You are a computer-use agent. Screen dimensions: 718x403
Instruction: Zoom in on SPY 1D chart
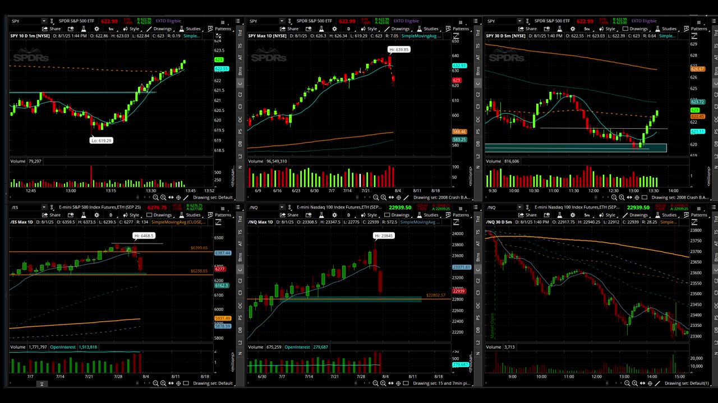383,197
